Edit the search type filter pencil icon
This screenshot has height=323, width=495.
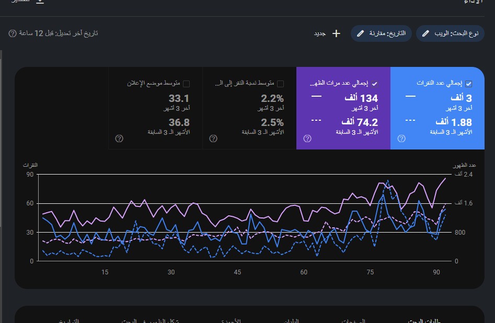pos(425,33)
